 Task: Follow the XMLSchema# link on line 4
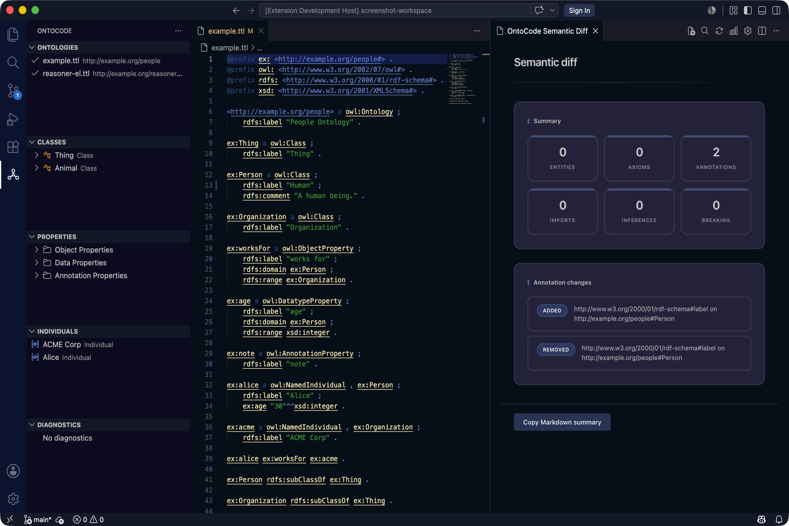click(347, 91)
